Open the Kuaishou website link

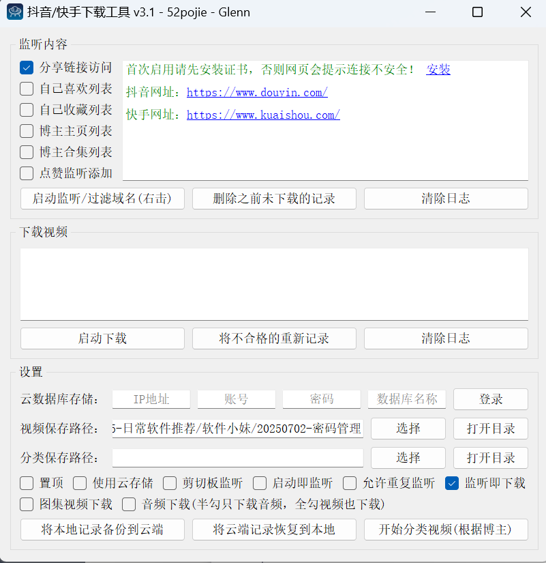coord(262,114)
